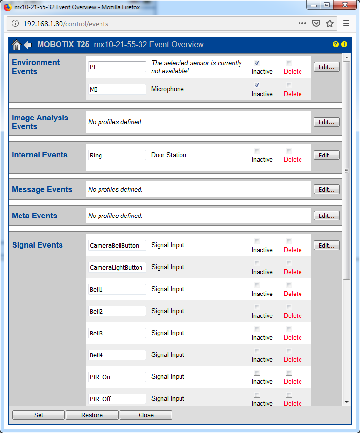Click the vertical scrollbar thumb
360x433 pixels.
pos(347,170)
